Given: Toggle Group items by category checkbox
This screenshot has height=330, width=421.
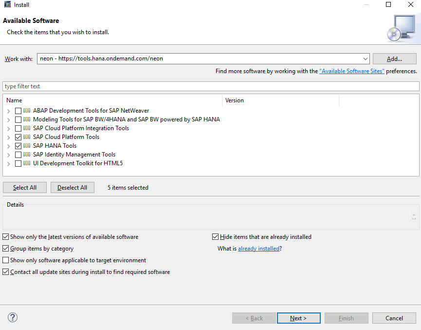Looking at the screenshot, I should pos(6,249).
